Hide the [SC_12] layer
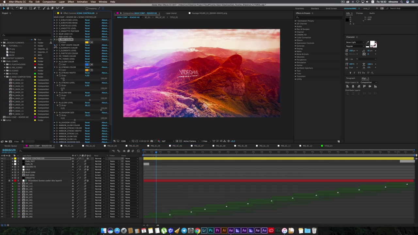418x235 pixels. (2, 183)
